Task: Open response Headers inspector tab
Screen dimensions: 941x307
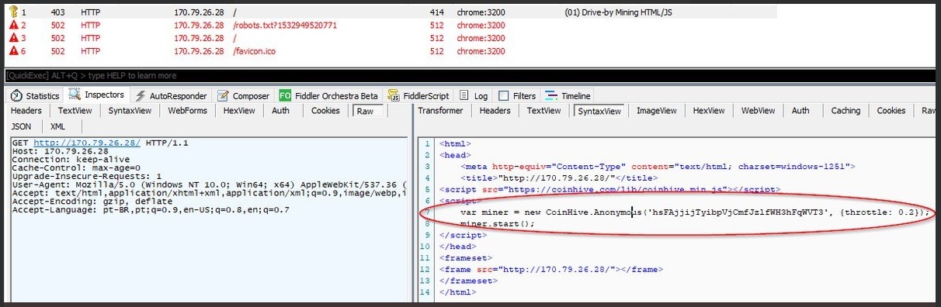Action: click(x=495, y=111)
